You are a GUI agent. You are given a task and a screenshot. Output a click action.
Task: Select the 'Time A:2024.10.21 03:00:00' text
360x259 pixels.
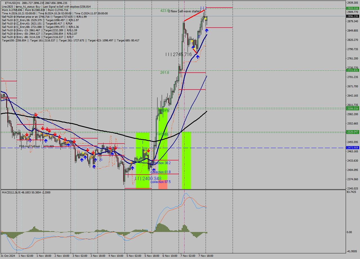(x=18, y=13)
